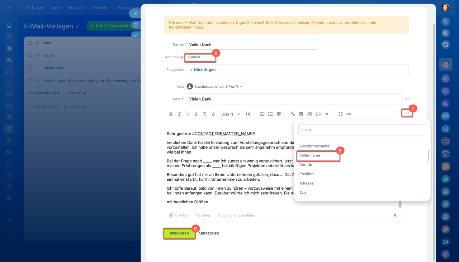Open the Leads tab in top navigation
The height and width of the screenshot is (262, 459).
pos(55,8)
